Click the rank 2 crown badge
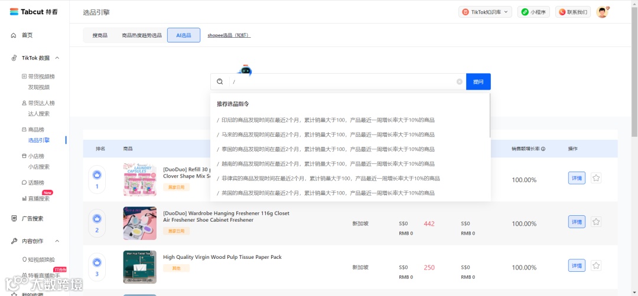Image resolution: width=638 pixels, height=296 pixels. click(x=97, y=219)
